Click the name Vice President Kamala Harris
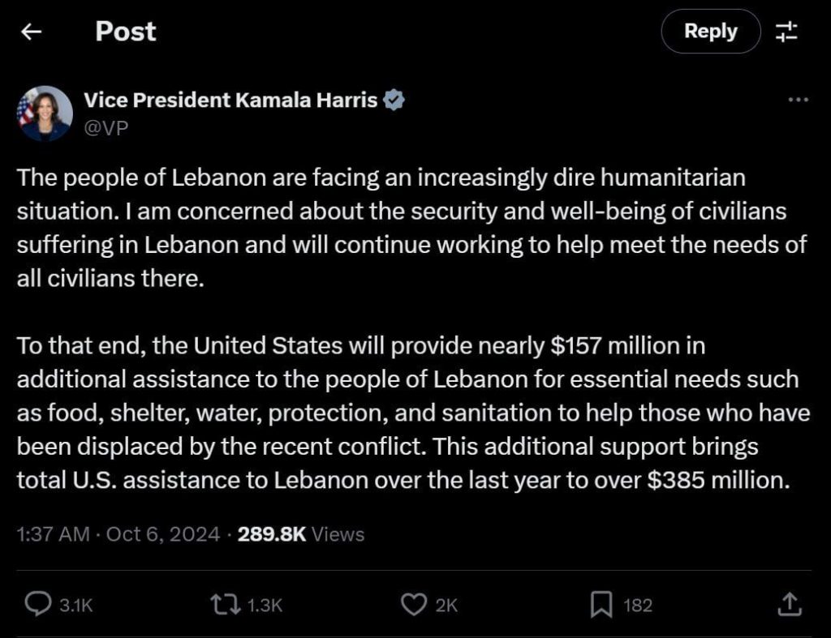The height and width of the screenshot is (638, 831). pos(230,101)
